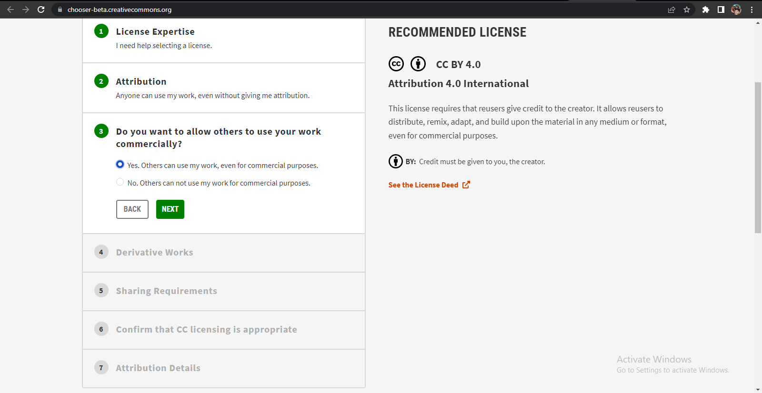Viewport: 762px width, 393px height.
Task: Click the step 4 number badge
Action: tap(101, 252)
